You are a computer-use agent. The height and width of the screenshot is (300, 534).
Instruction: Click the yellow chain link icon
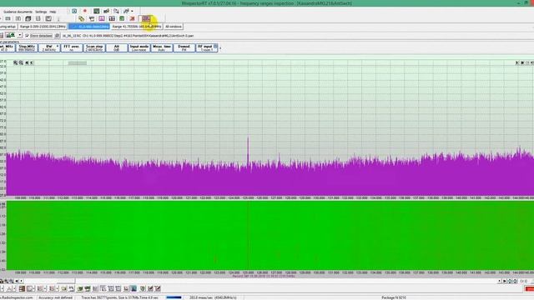click(82, 18)
